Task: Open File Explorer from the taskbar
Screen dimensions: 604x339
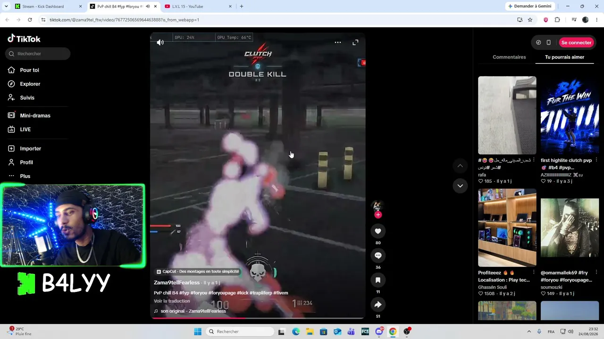Action: (310, 331)
